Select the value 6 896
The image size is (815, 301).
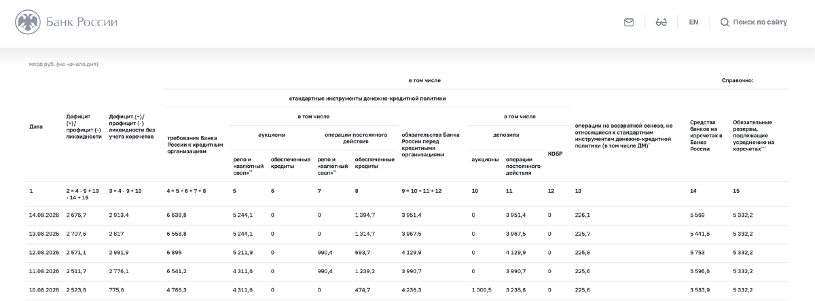point(174,252)
